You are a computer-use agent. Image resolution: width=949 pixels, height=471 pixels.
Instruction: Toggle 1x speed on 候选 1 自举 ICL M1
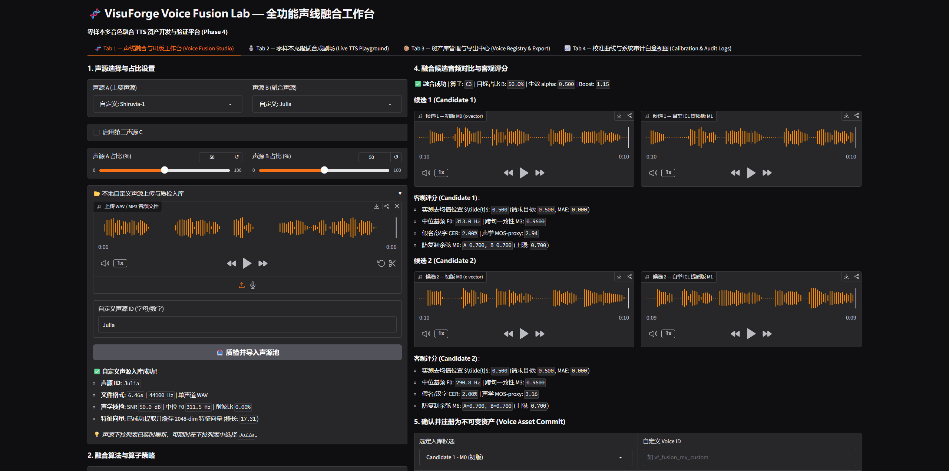[668, 173]
